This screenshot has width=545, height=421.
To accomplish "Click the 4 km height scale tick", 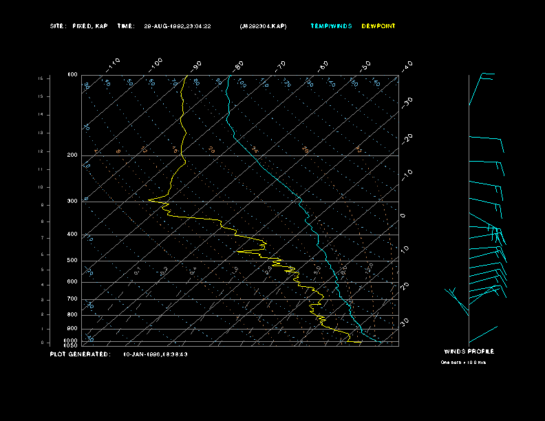I will point(42,285).
